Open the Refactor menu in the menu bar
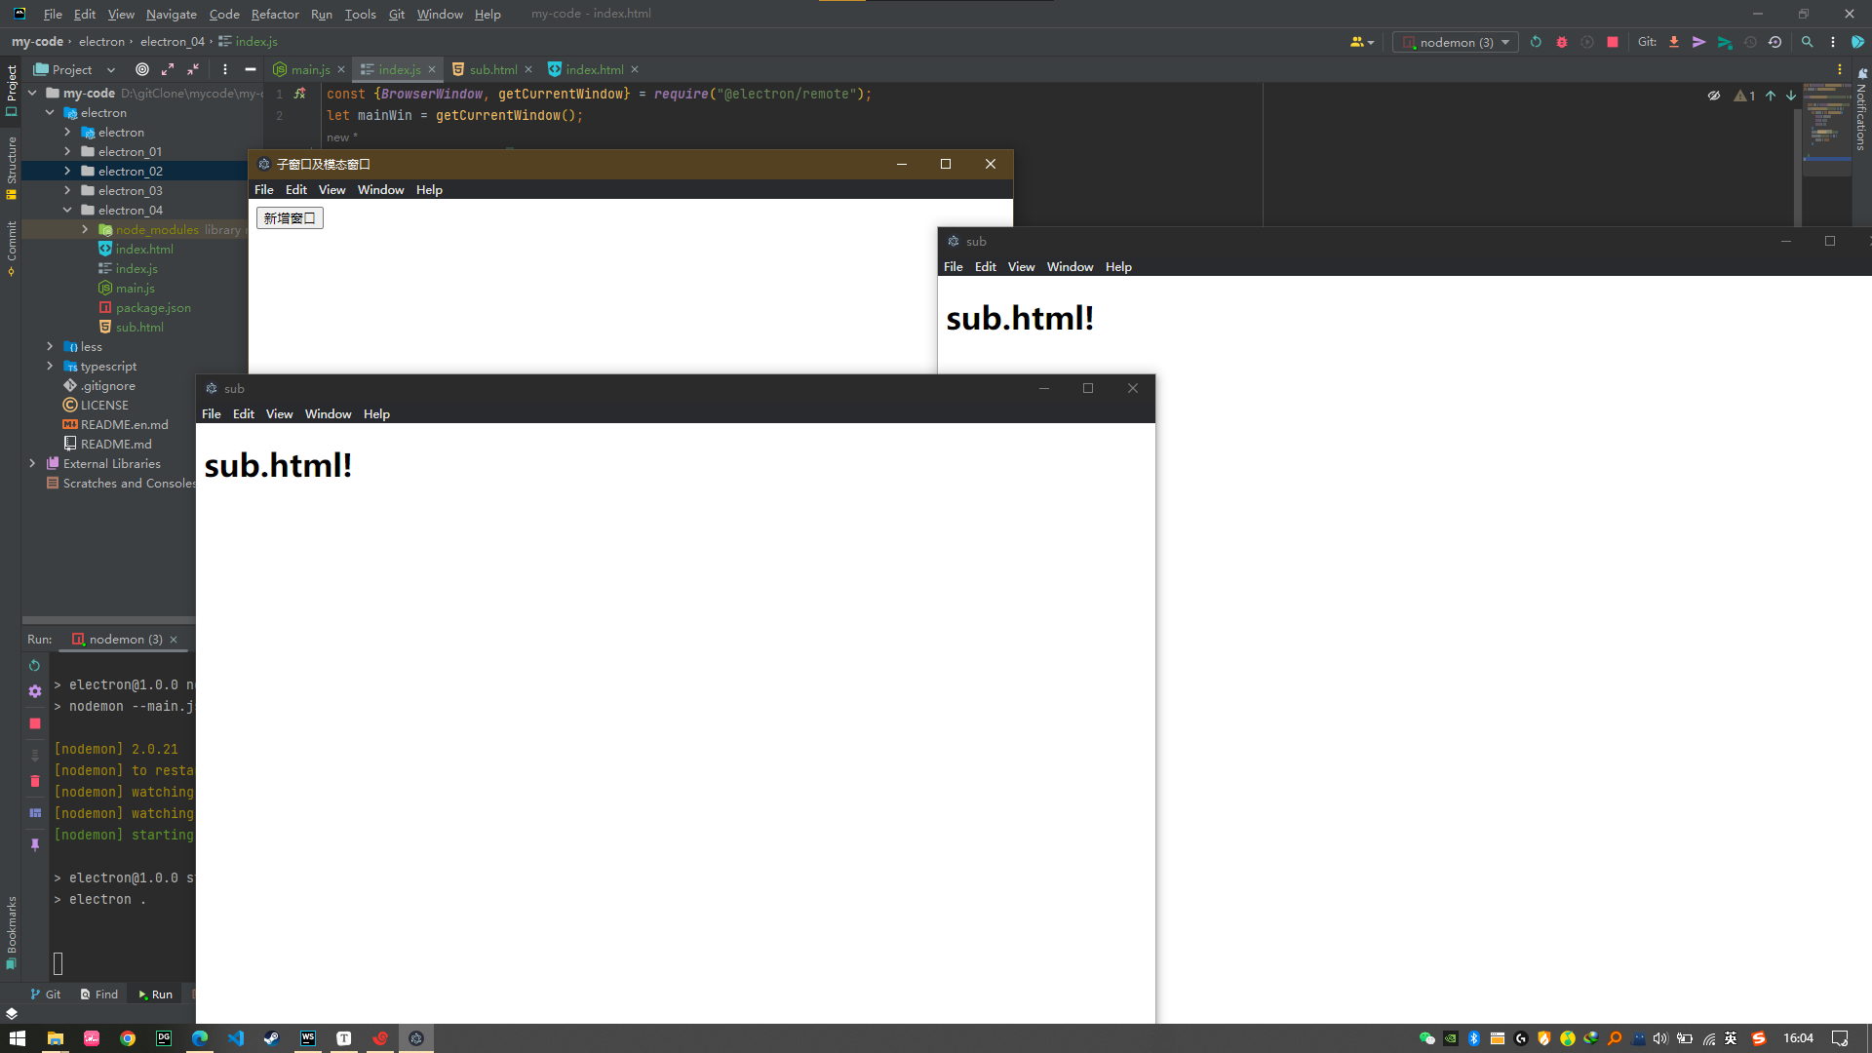The height and width of the screenshot is (1053, 1872). click(275, 14)
